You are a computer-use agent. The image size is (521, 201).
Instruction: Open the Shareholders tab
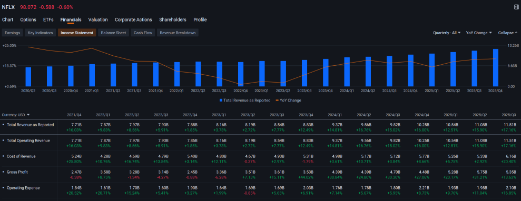tap(173, 19)
